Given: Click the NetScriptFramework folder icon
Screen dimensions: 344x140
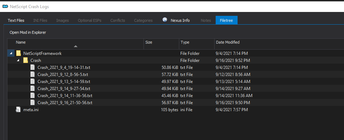Looking at the screenshot, I should click(x=18, y=53).
